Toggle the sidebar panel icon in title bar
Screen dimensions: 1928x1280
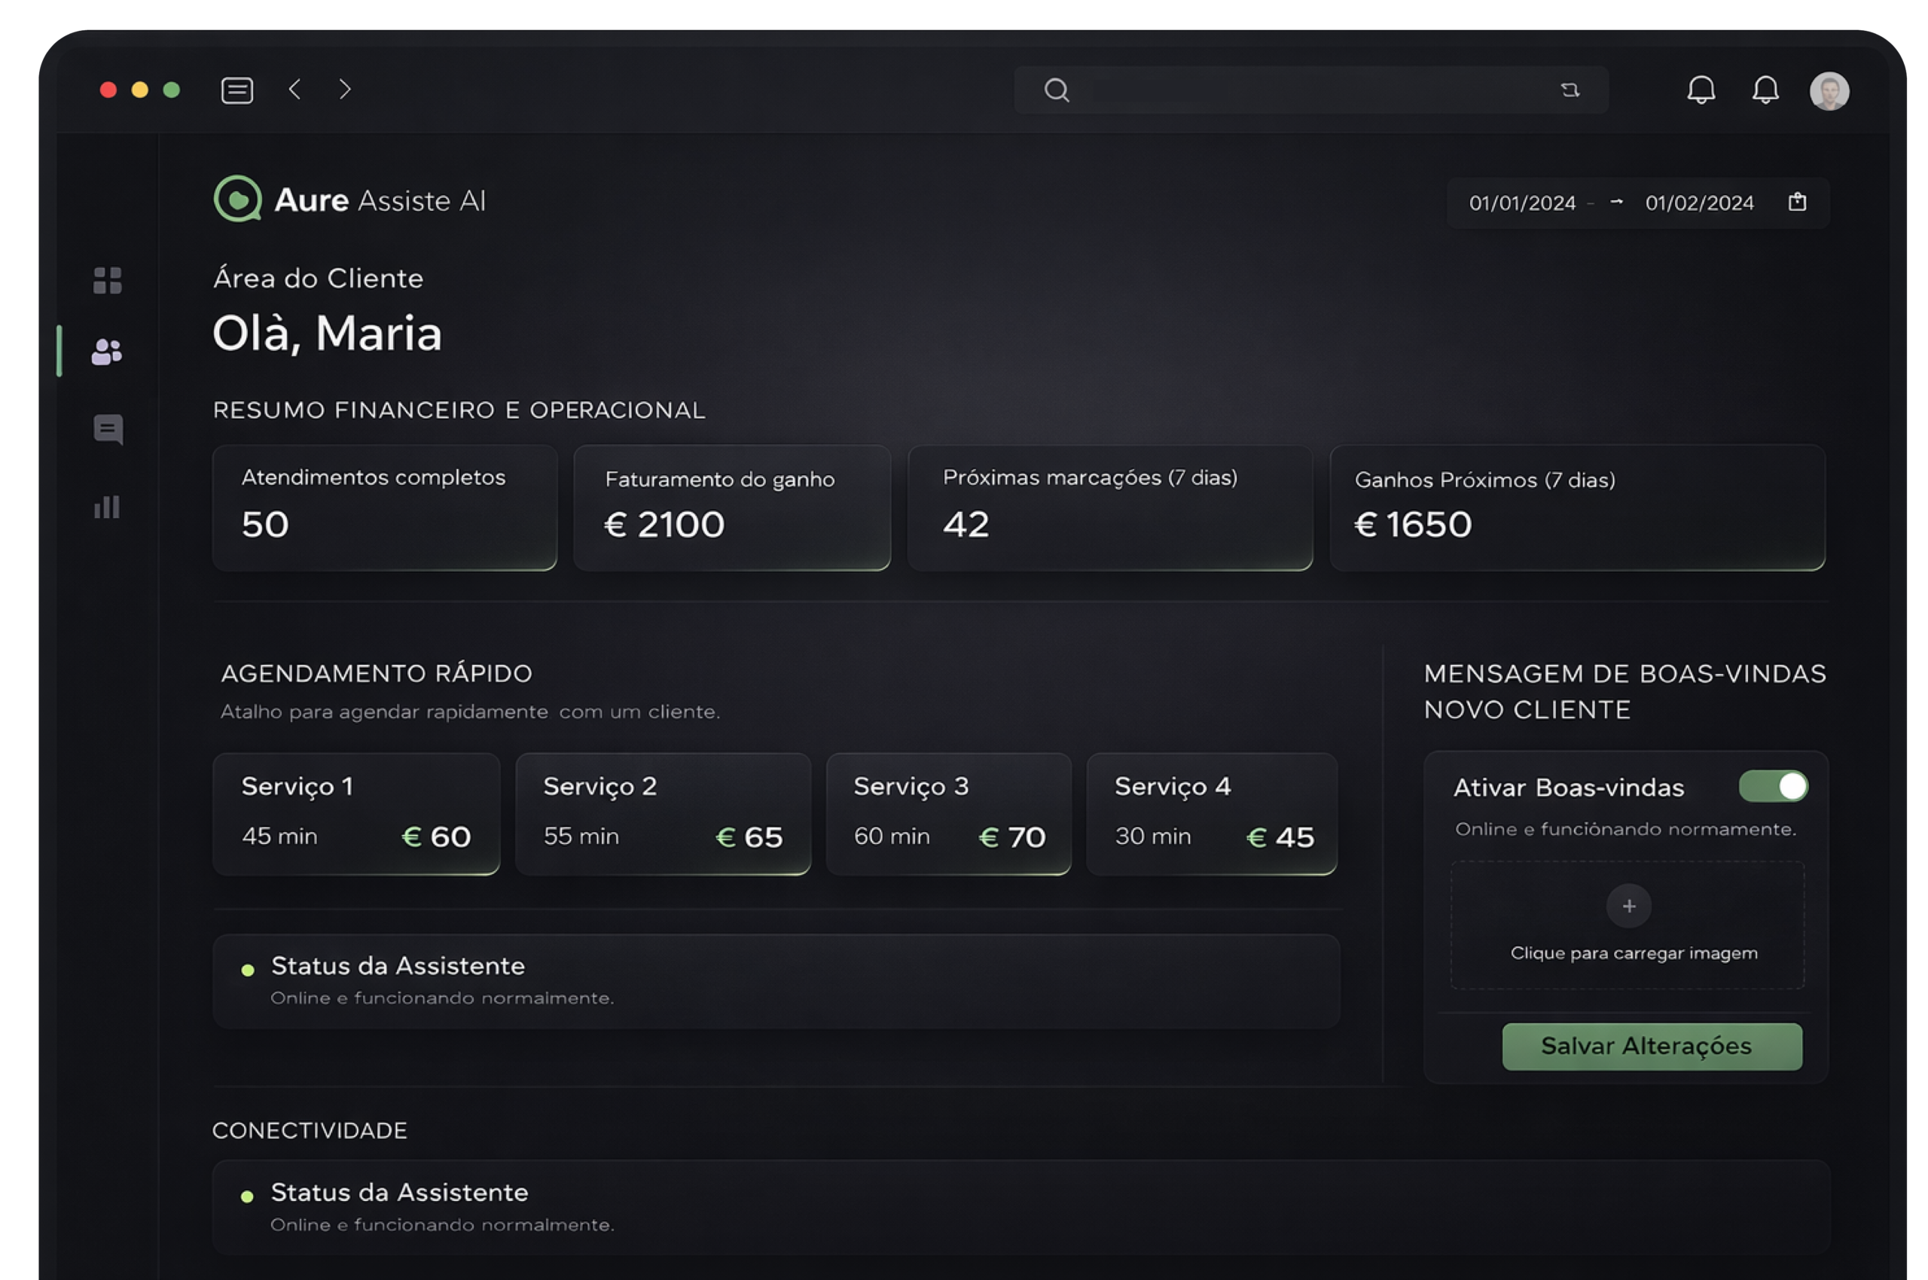[236, 90]
